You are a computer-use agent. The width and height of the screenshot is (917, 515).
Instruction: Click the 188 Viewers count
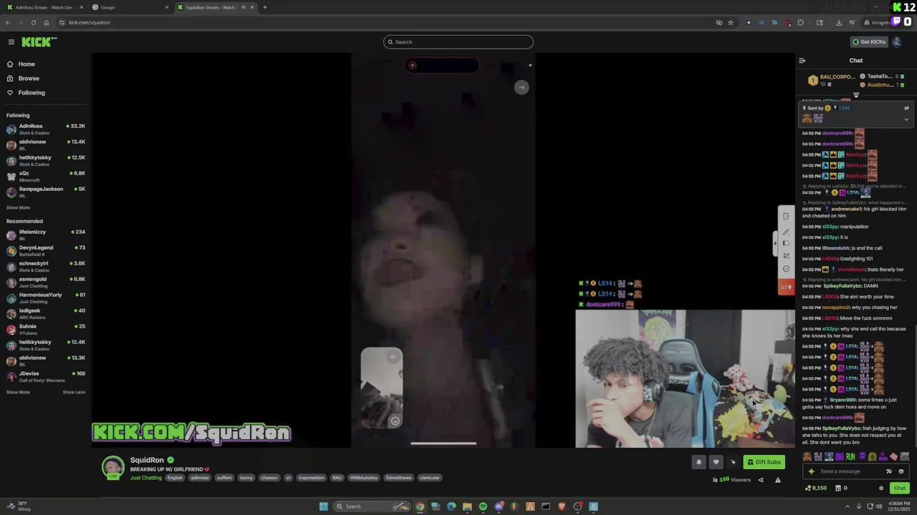(x=731, y=480)
